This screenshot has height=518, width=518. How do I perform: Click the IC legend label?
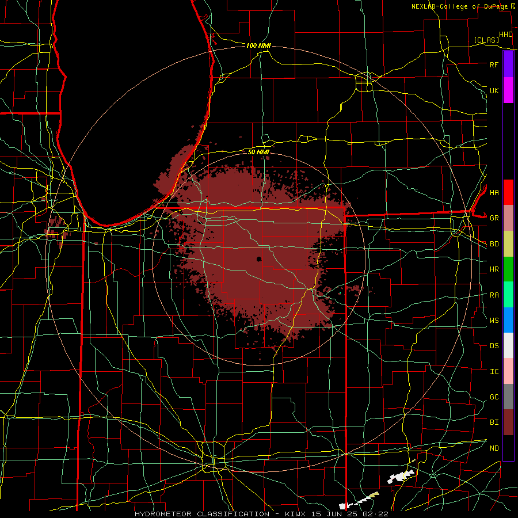tap(494, 371)
